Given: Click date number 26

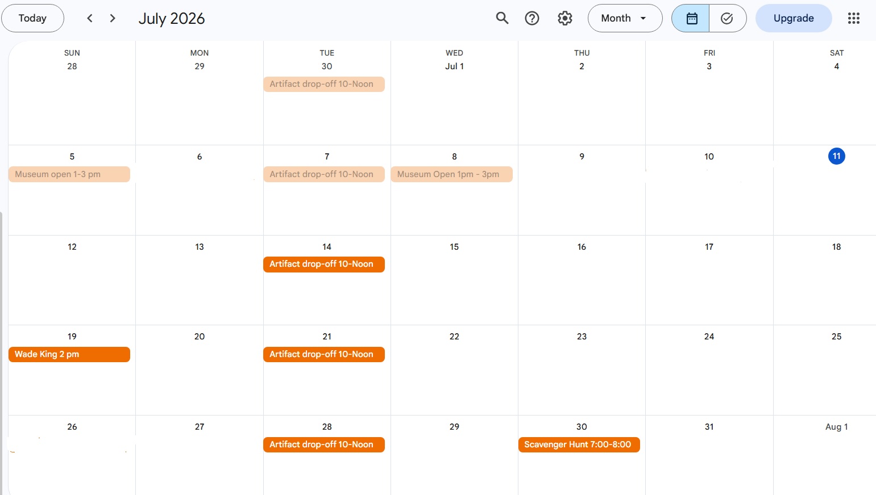Looking at the screenshot, I should tap(72, 427).
